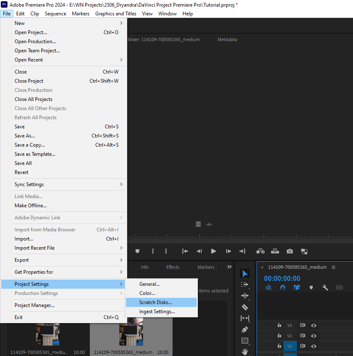Toggle V1 sync lock
The width and height of the screenshot is (353, 356).
[x=302, y=346]
